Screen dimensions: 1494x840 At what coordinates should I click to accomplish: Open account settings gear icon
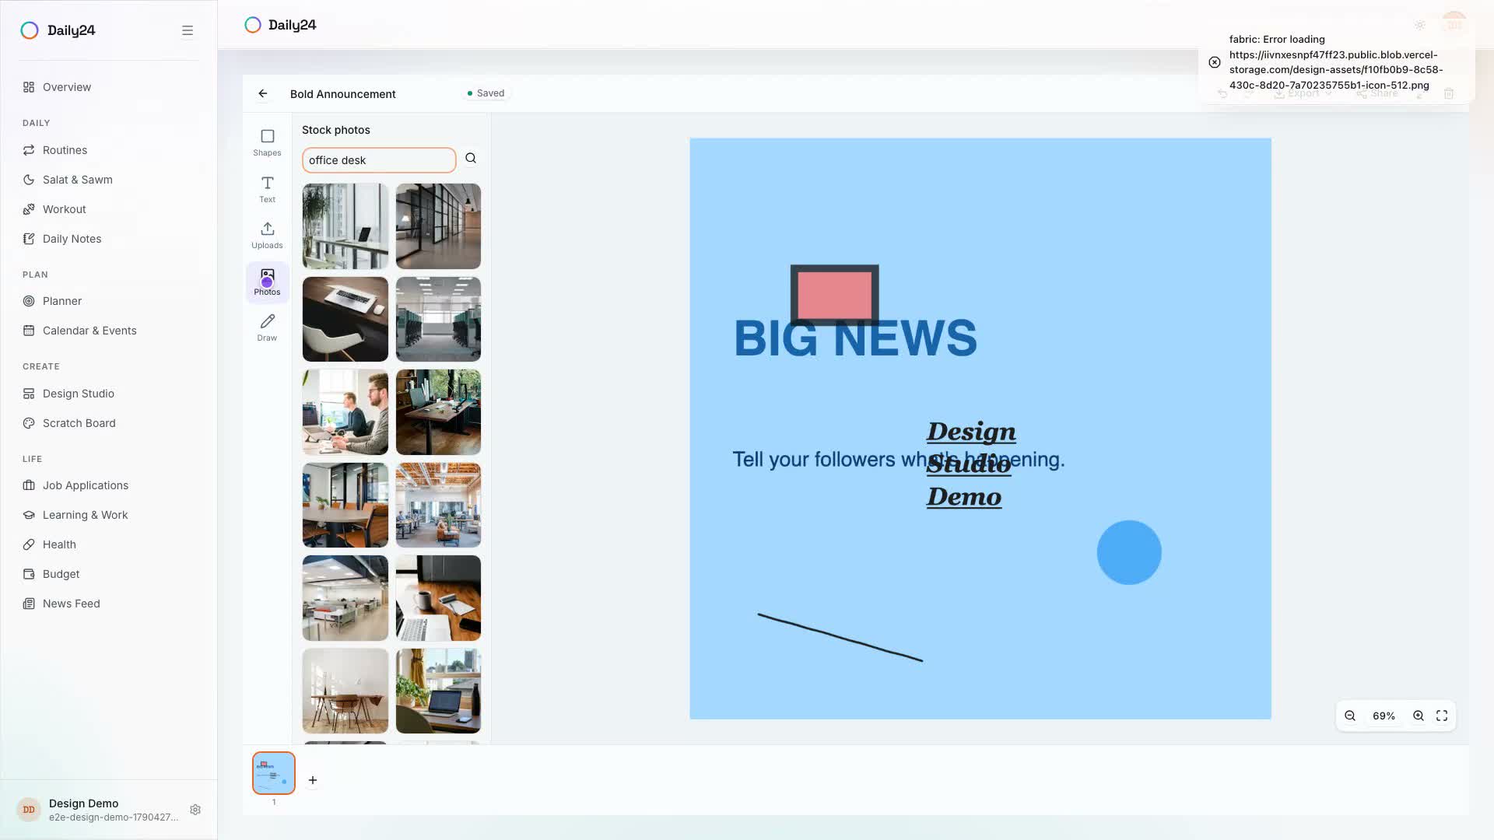[x=195, y=810]
